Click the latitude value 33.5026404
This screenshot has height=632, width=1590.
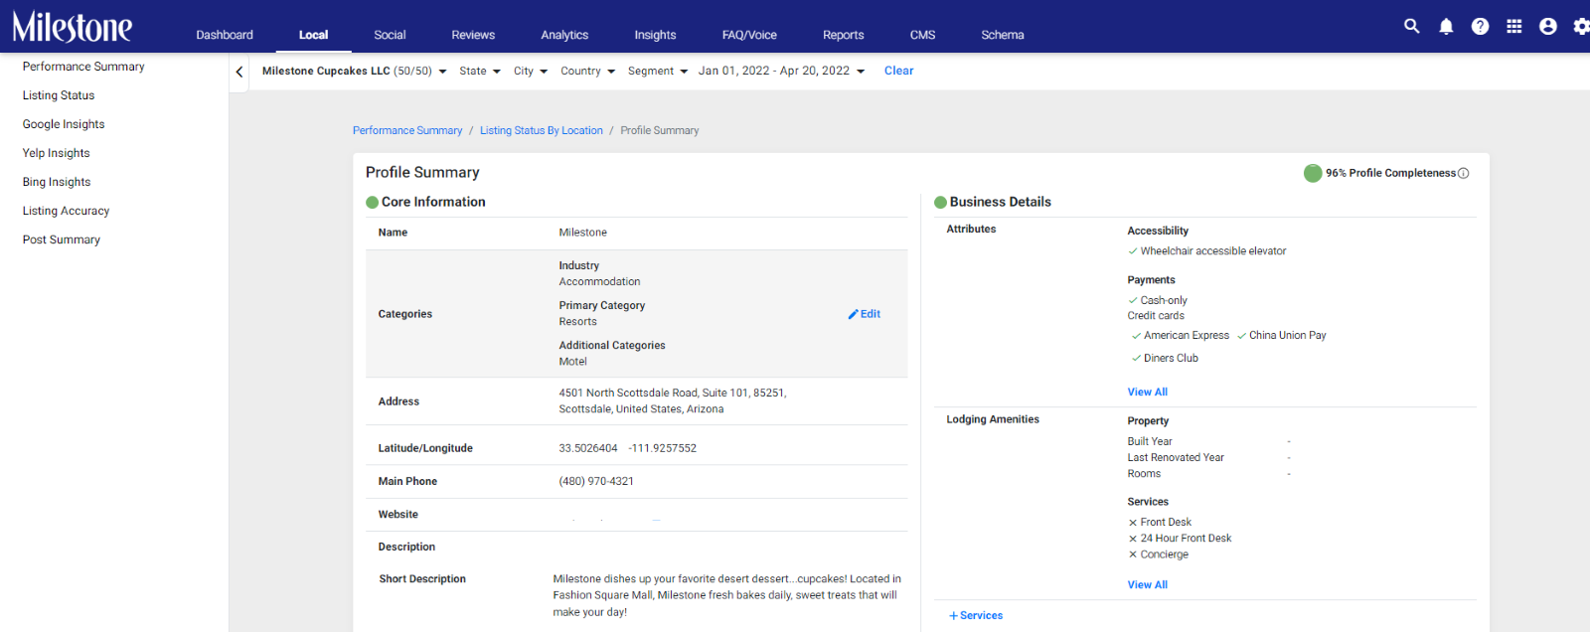pyautogui.click(x=588, y=449)
